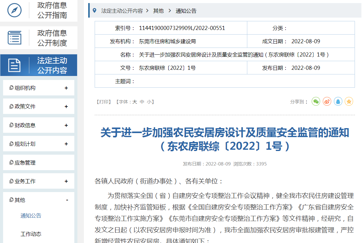Set font size to 小
362x243 pixels.
(x=149, y=102)
